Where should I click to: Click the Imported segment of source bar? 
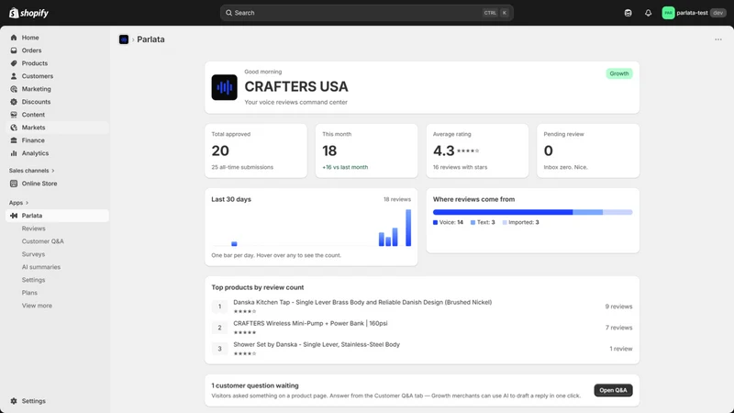[x=617, y=212]
